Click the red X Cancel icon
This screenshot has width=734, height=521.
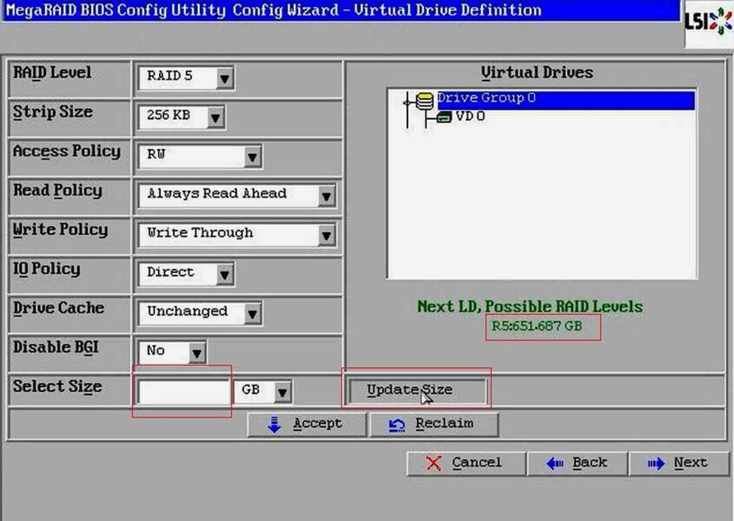click(x=434, y=463)
